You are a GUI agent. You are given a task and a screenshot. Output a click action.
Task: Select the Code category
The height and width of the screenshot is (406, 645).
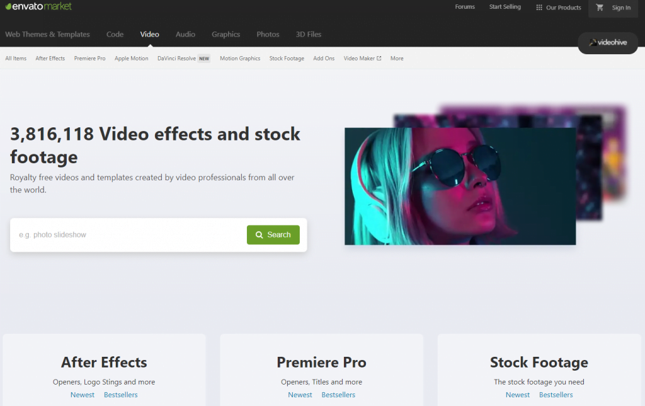pos(115,34)
